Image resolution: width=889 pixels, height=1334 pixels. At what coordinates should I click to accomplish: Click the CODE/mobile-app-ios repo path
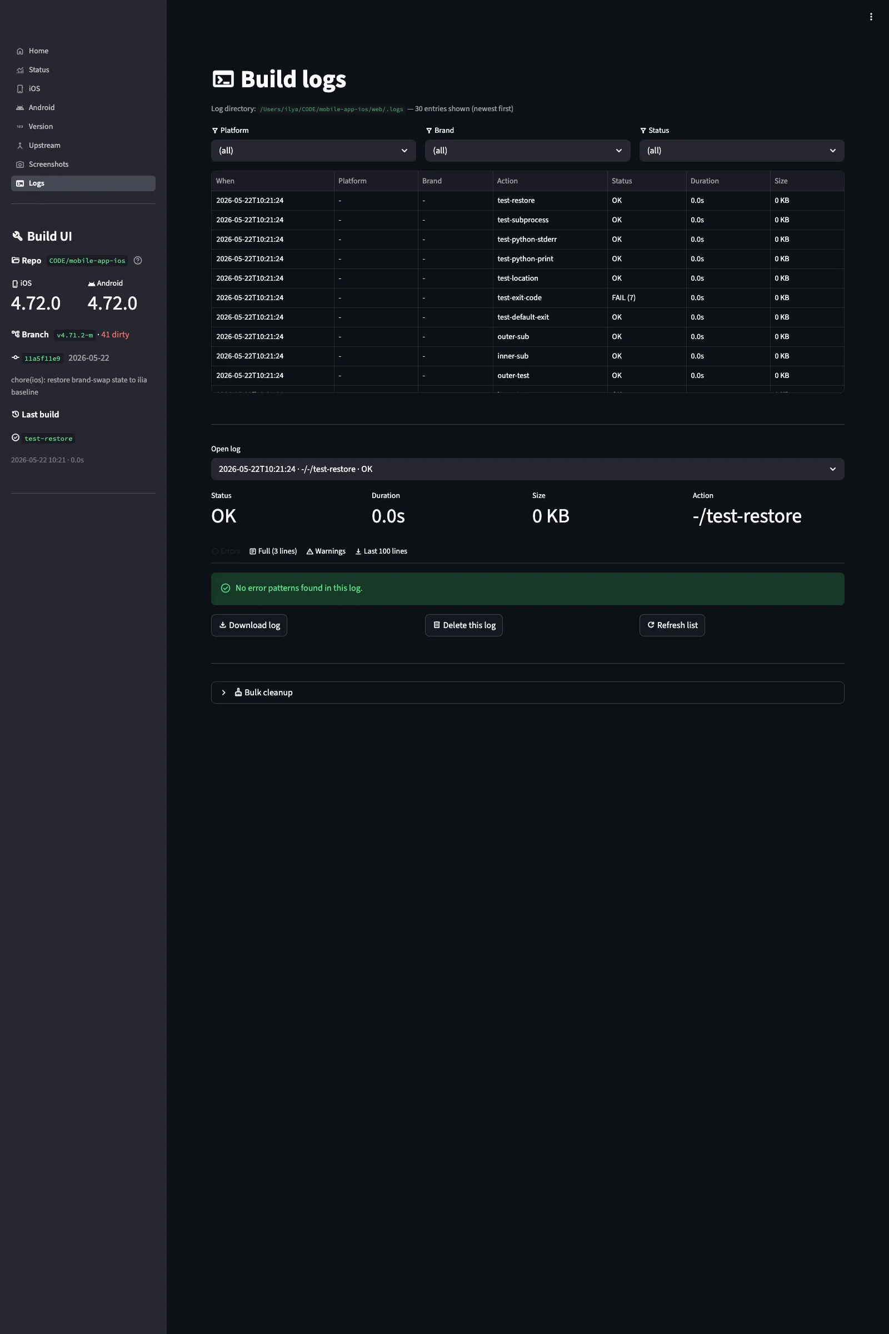pyautogui.click(x=87, y=261)
